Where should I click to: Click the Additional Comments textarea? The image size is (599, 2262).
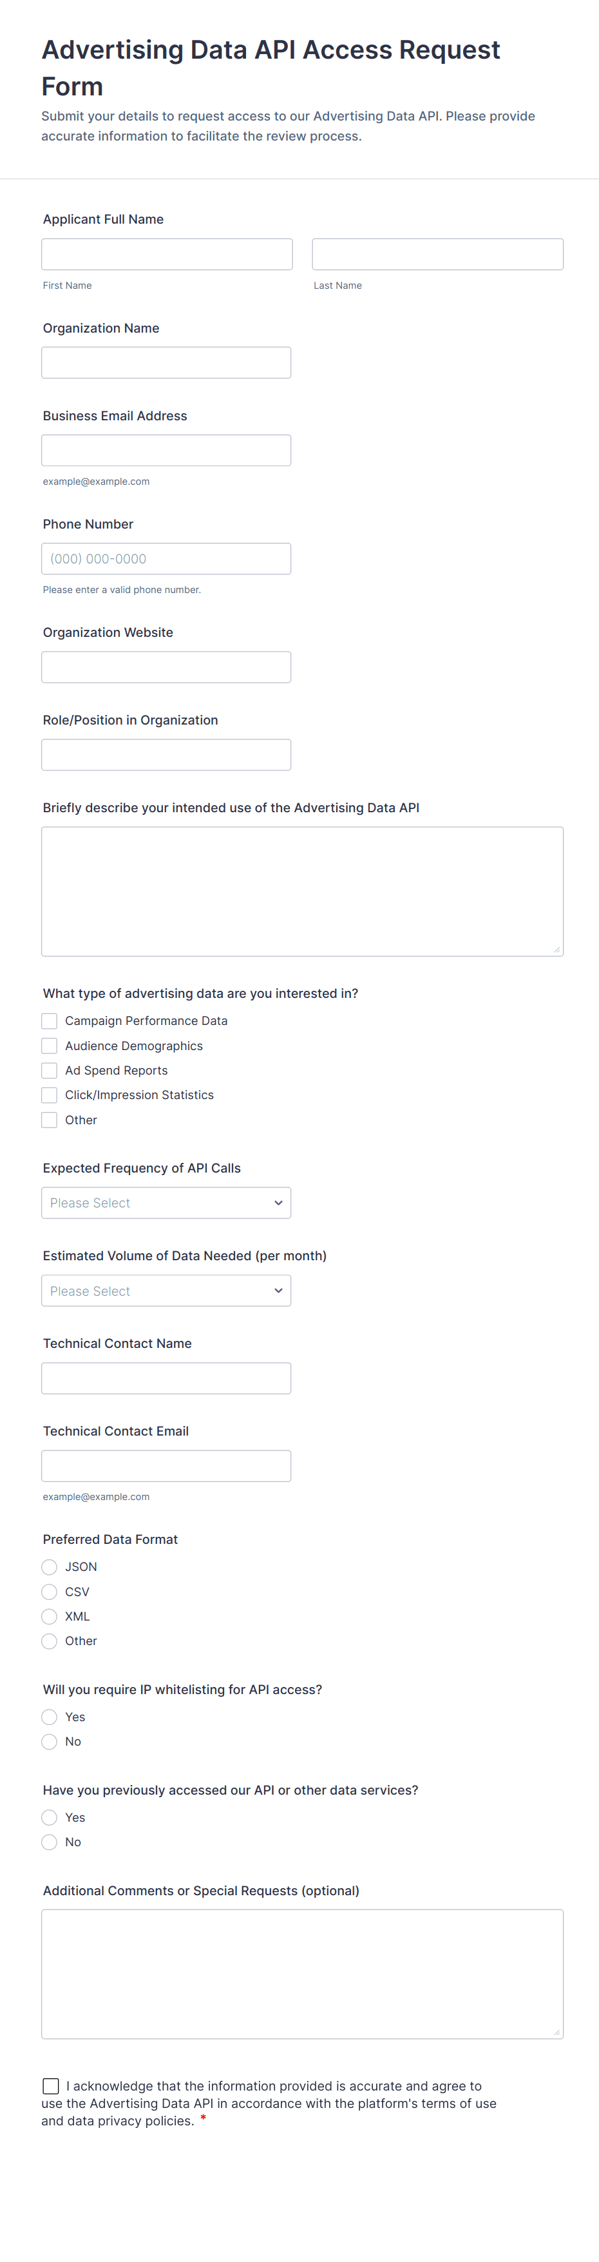point(301,1974)
